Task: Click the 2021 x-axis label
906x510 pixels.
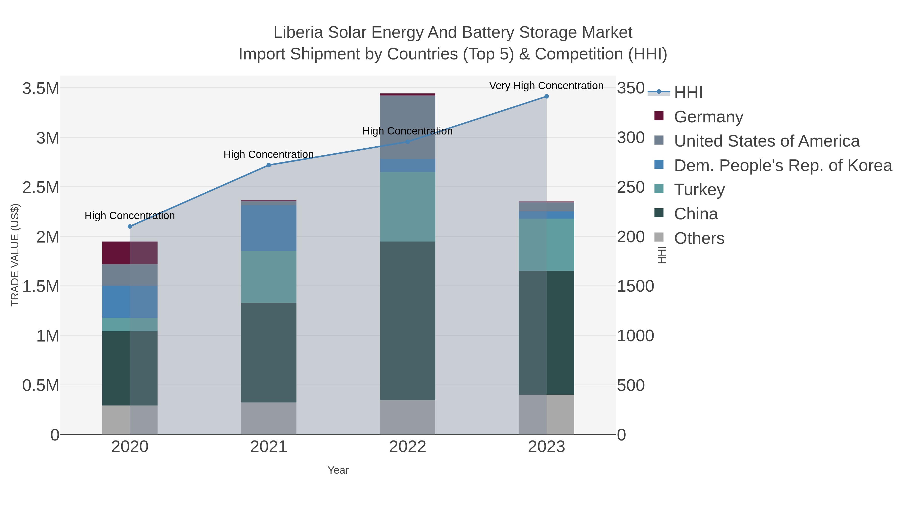Action: tap(269, 447)
